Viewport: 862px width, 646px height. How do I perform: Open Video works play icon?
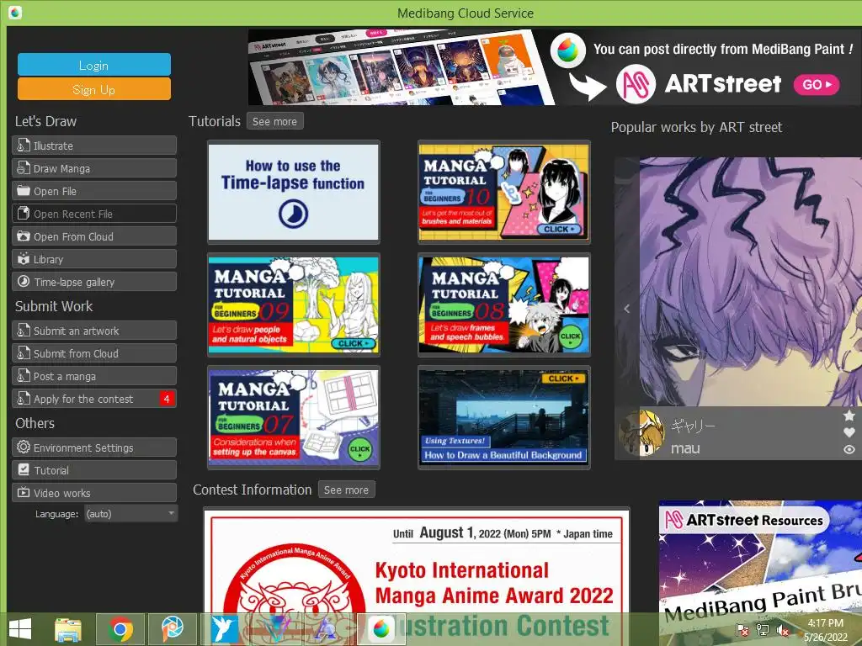point(23,492)
